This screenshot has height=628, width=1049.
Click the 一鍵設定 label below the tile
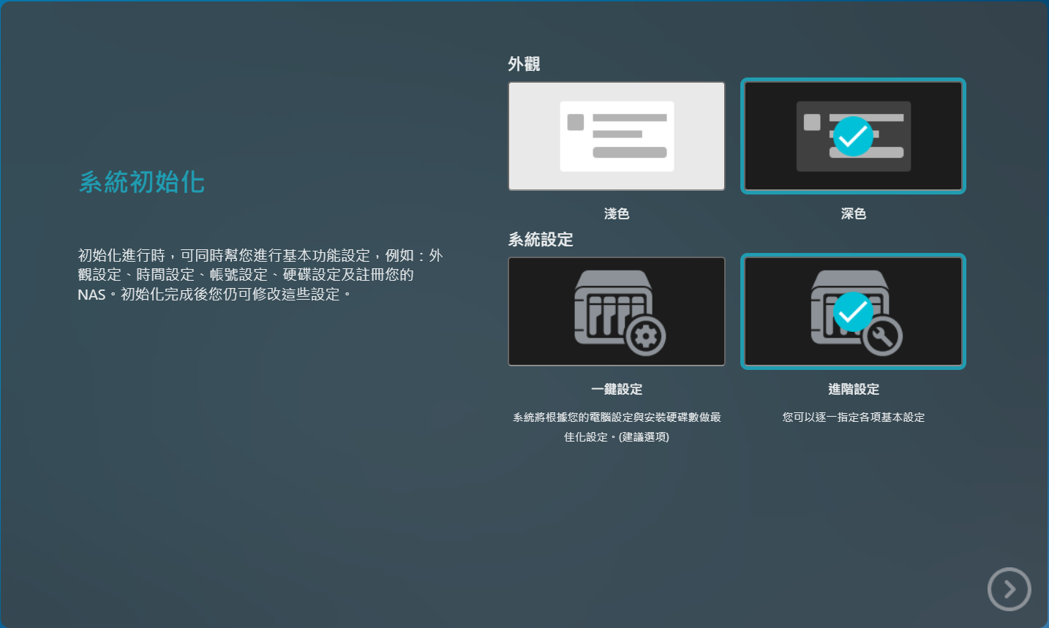[617, 389]
